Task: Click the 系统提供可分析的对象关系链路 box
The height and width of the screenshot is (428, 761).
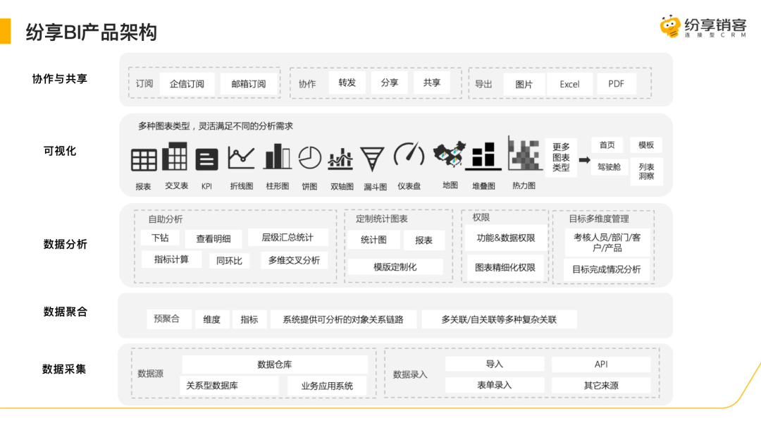Action: (343, 319)
